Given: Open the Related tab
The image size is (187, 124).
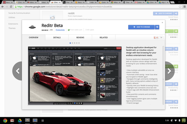Looking at the screenshot, I should (103, 37).
